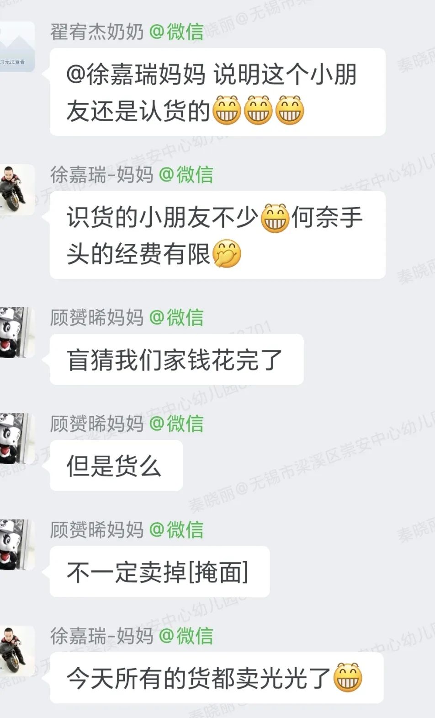Viewport: 435px width, 718px height.
Task: Click the first 徐嘉瑞-妈妈 sender name
Action: point(102,175)
